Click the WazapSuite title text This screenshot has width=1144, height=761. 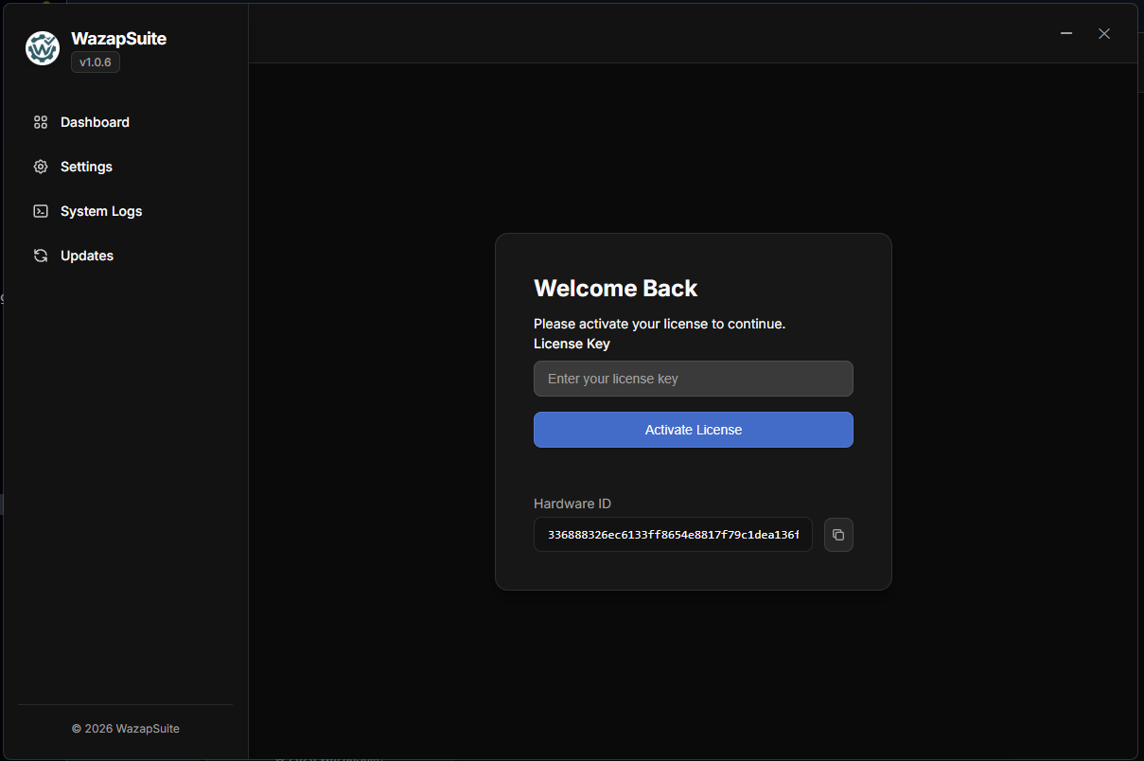click(118, 39)
